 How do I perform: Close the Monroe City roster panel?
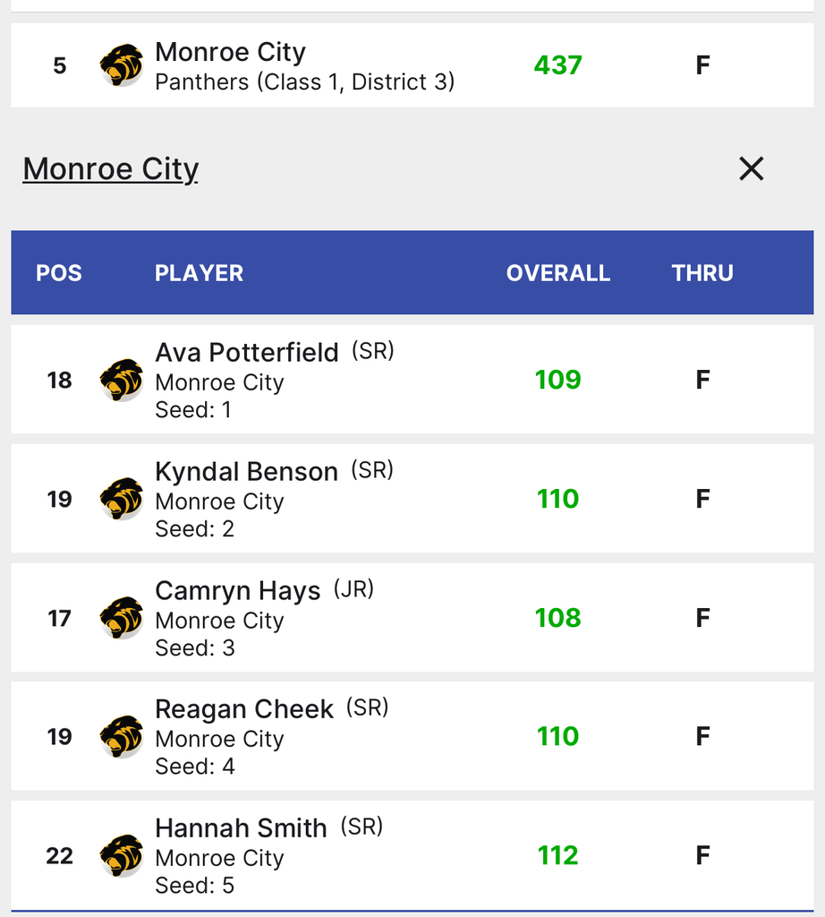point(751,168)
